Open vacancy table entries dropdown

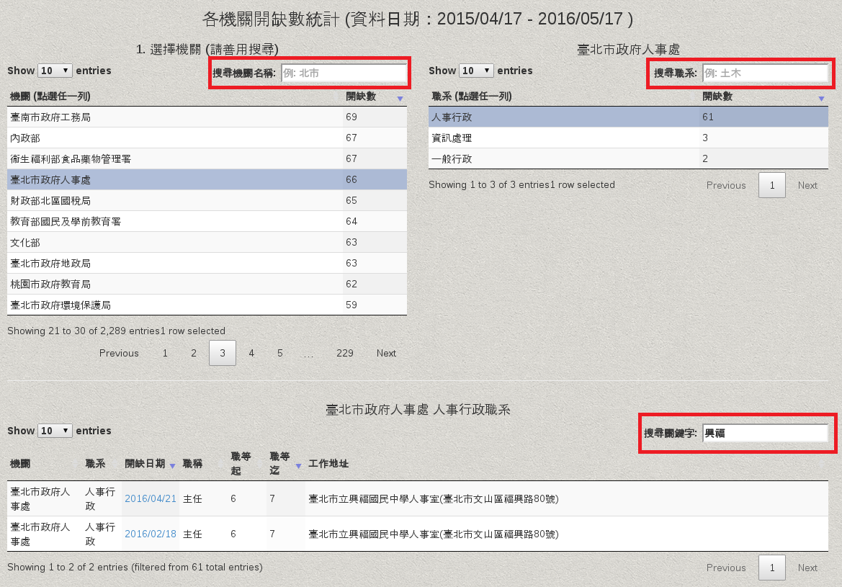pyautogui.click(x=55, y=431)
